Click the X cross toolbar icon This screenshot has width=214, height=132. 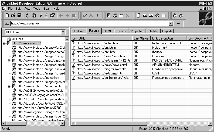(x=91, y=16)
